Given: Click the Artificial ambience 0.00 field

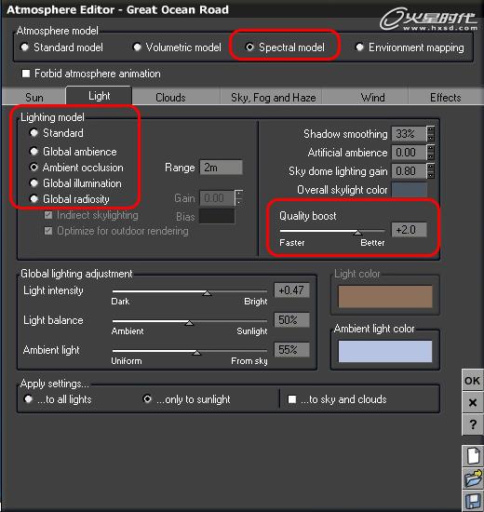Looking at the screenshot, I should [x=409, y=153].
